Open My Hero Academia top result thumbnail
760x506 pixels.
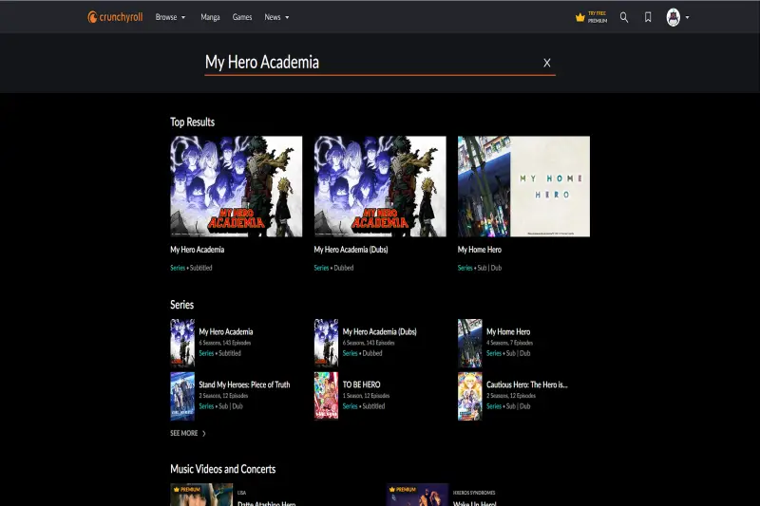click(x=236, y=186)
